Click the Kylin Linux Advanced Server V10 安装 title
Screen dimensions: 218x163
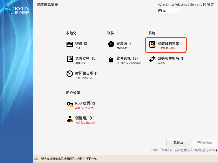186,5
